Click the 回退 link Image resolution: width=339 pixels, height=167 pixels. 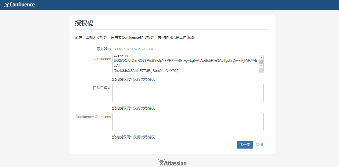tap(260, 145)
